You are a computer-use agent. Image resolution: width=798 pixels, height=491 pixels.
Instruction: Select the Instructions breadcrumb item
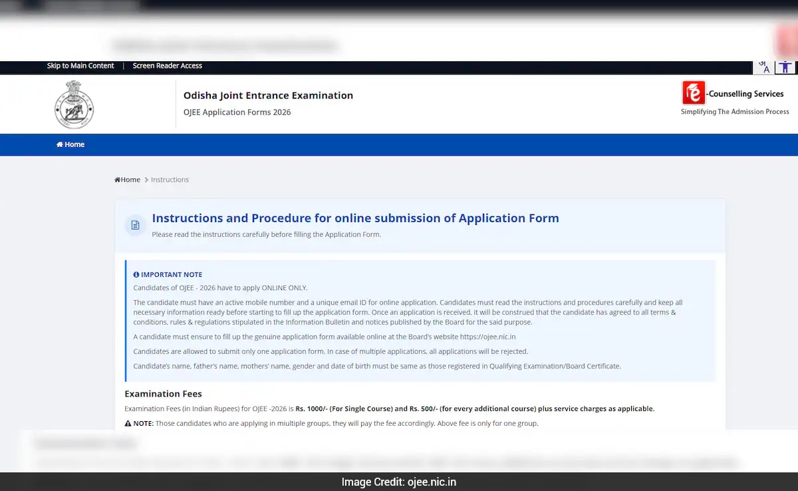170,180
